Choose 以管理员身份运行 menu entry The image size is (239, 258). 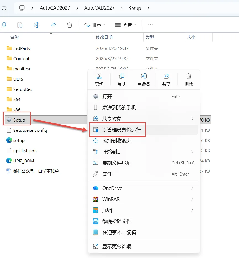[x=144, y=130]
